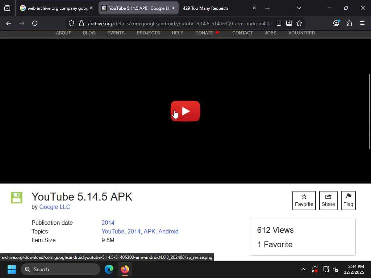Open the network display tray icon
Image resolution: width=371 pixels, height=278 pixels.
[326, 269]
